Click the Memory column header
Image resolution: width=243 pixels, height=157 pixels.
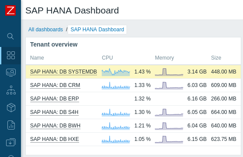[x=164, y=58]
